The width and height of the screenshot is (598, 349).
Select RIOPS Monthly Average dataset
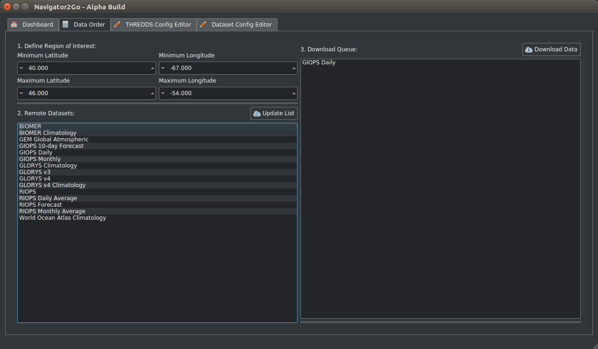[x=157, y=211]
